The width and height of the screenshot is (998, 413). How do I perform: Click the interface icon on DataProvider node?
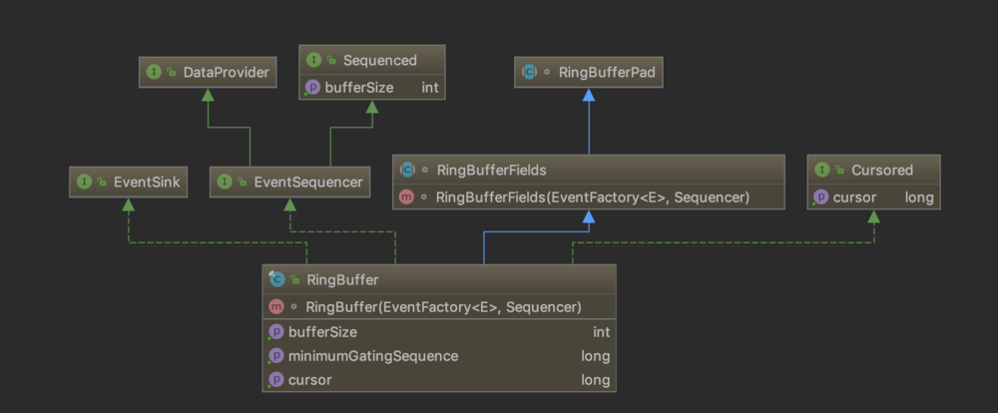pos(154,73)
